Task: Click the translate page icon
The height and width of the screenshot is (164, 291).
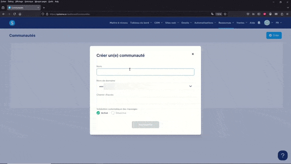Action: 212,14
